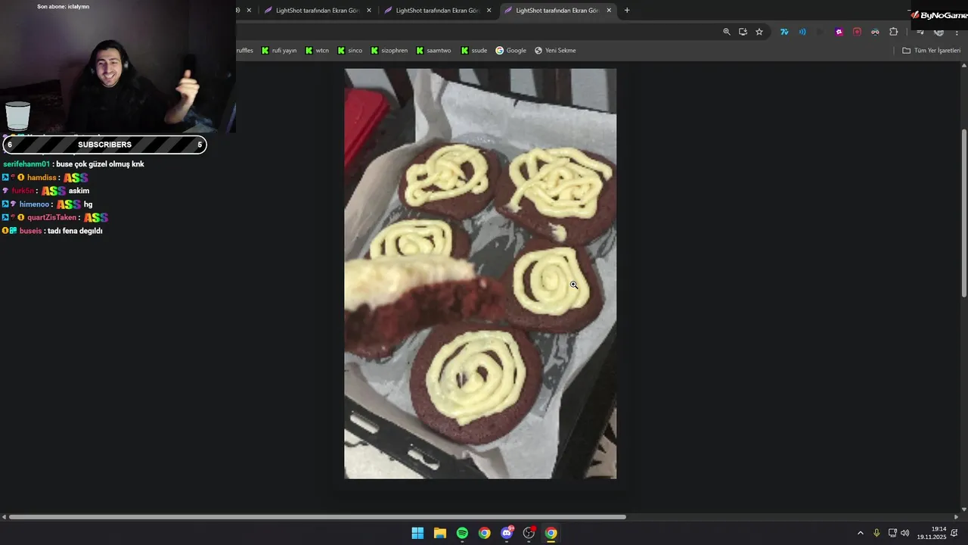Click the username serifehanm01 in chat

point(26,164)
